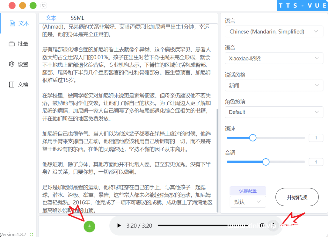This screenshot has width=328, height=237.
Task: Open the 文本 section in sidebar
Action: 19,23
